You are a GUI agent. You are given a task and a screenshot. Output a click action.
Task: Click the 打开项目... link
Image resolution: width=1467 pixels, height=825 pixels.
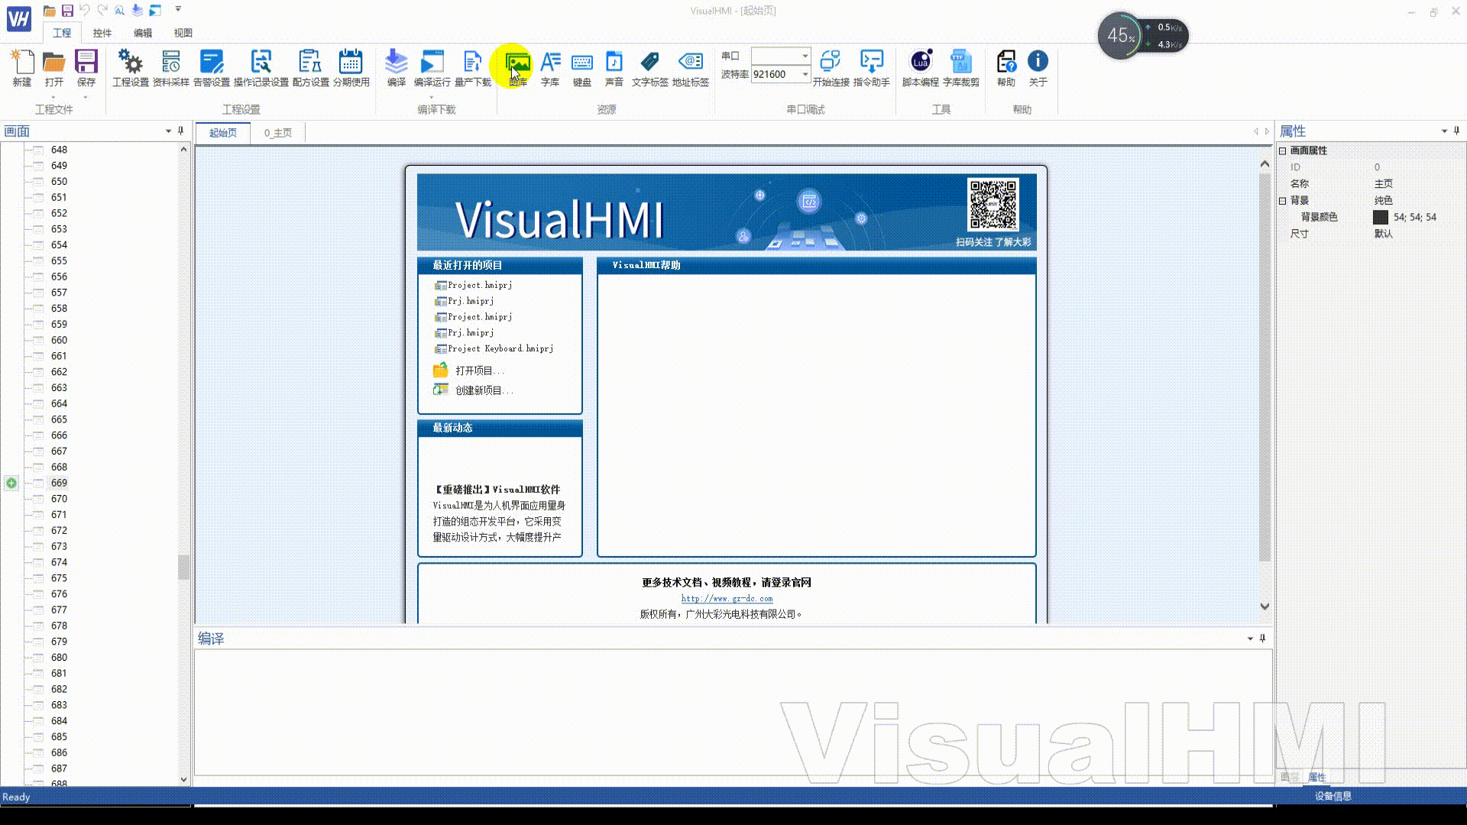pyautogui.click(x=479, y=370)
